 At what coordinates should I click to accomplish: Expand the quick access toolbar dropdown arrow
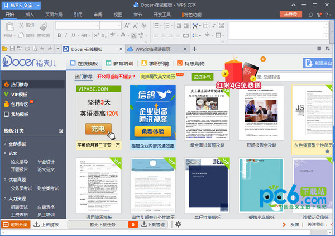[58, 49]
